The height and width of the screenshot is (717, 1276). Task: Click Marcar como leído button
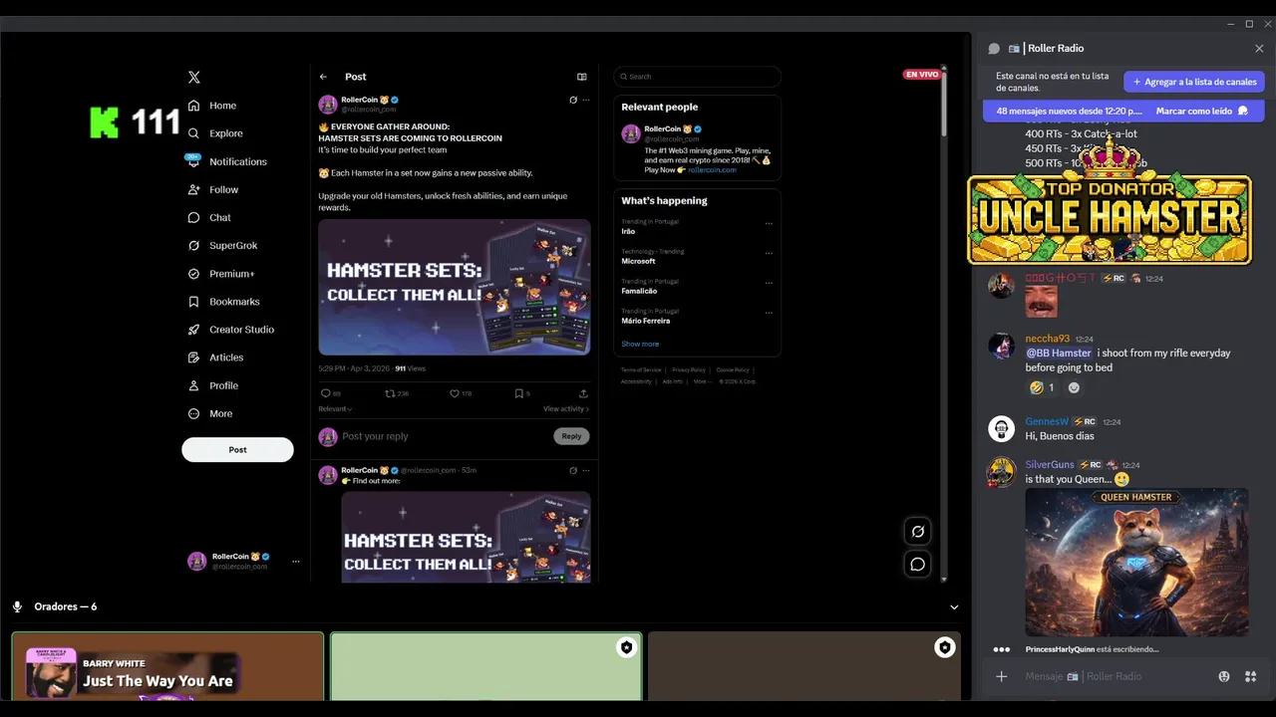tap(1202, 111)
